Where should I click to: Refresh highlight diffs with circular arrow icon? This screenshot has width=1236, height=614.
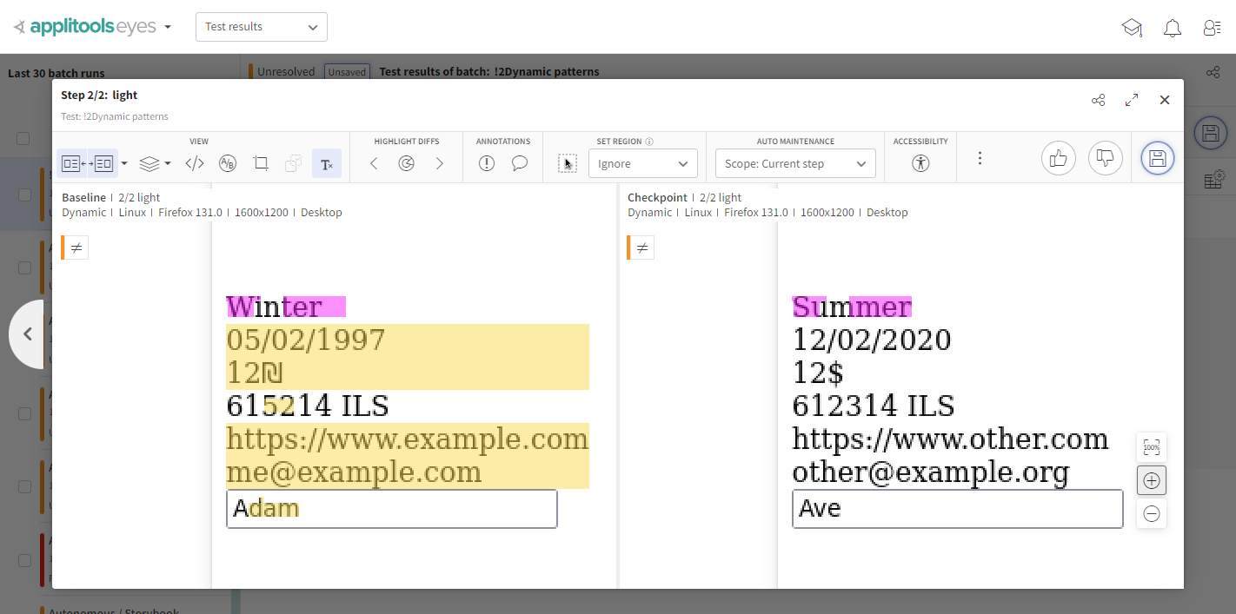(406, 162)
